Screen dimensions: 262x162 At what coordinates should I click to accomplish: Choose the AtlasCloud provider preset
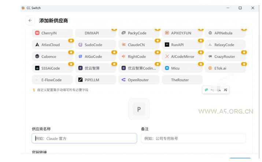pyautogui.click(x=52, y=45)
